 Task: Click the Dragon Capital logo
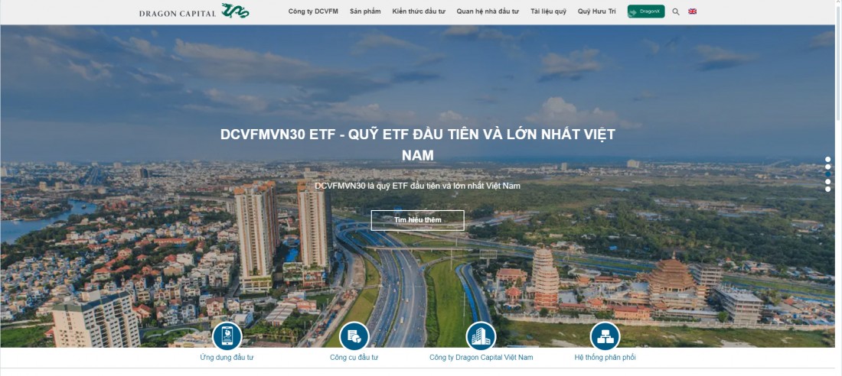point(194,11)
